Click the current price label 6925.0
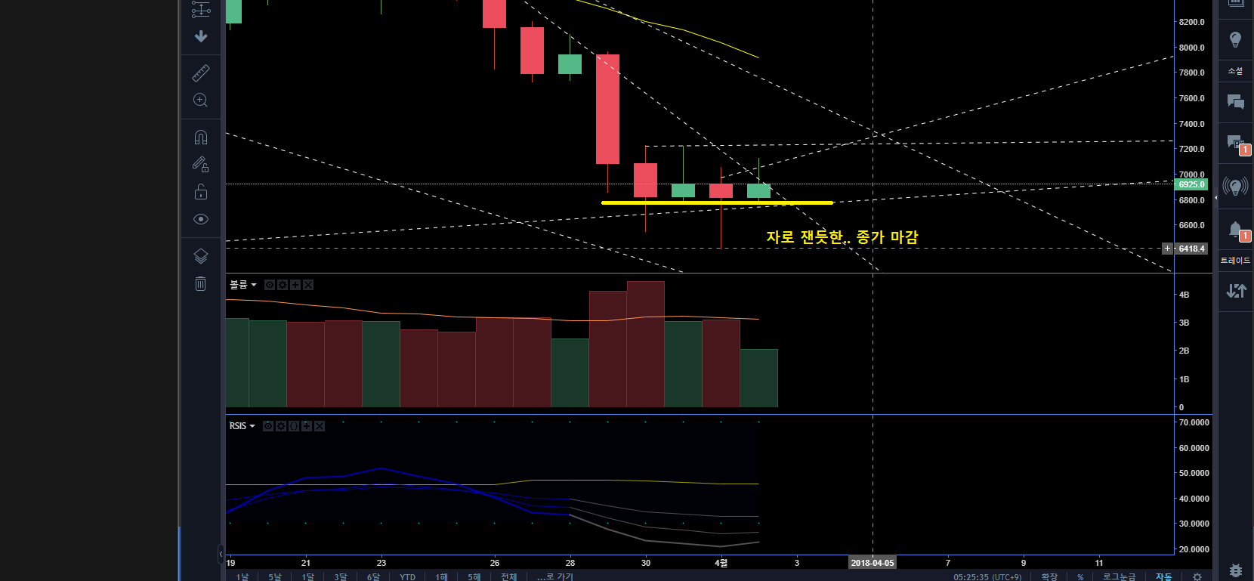The width and height of the screenshot is (1254, 581). (1191, 184)
